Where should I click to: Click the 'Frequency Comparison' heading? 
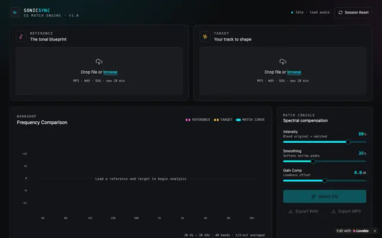click(x=42, y=123)
